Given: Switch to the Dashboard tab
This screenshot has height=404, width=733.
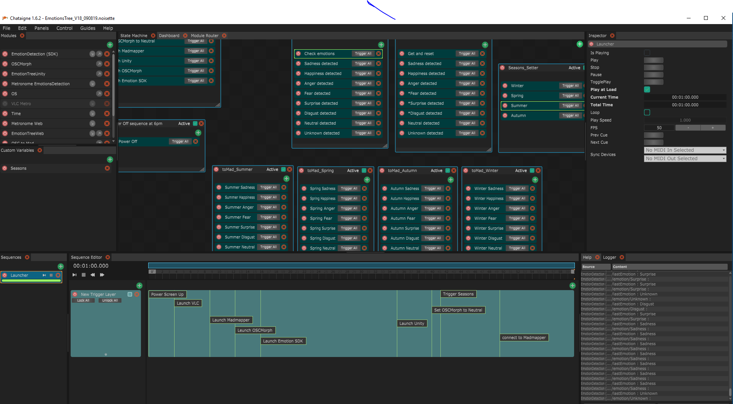Looking at the screenshot, I should coord(169,36).
